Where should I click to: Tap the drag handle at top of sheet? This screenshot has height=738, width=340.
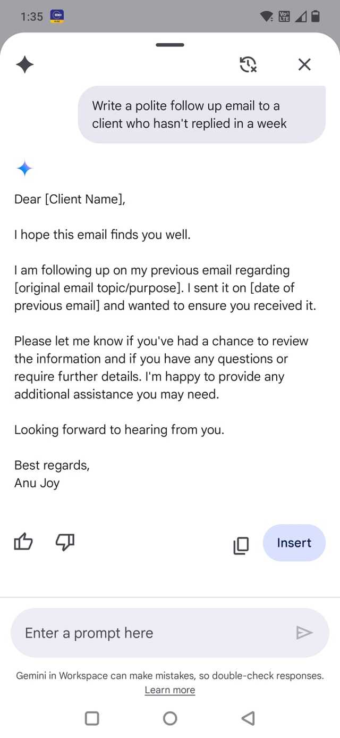(170, 45)
